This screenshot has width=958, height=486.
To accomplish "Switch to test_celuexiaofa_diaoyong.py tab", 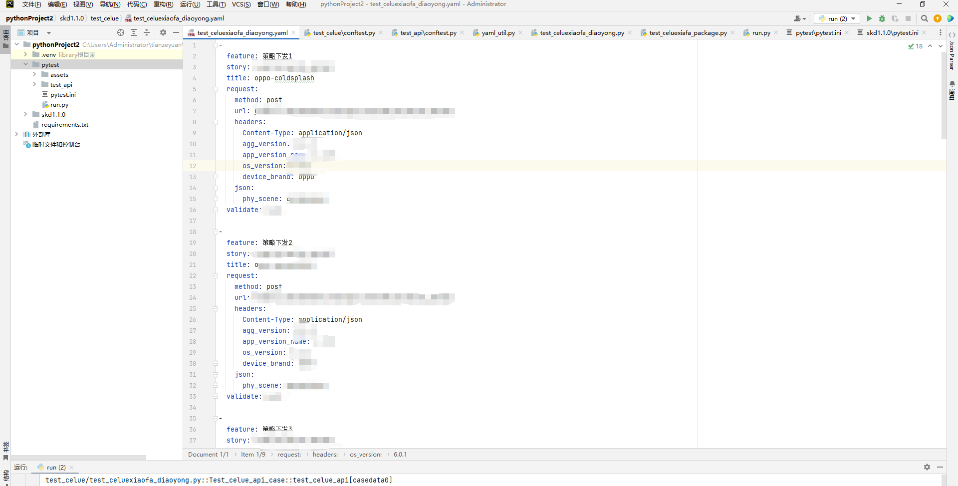I will 582,32.
